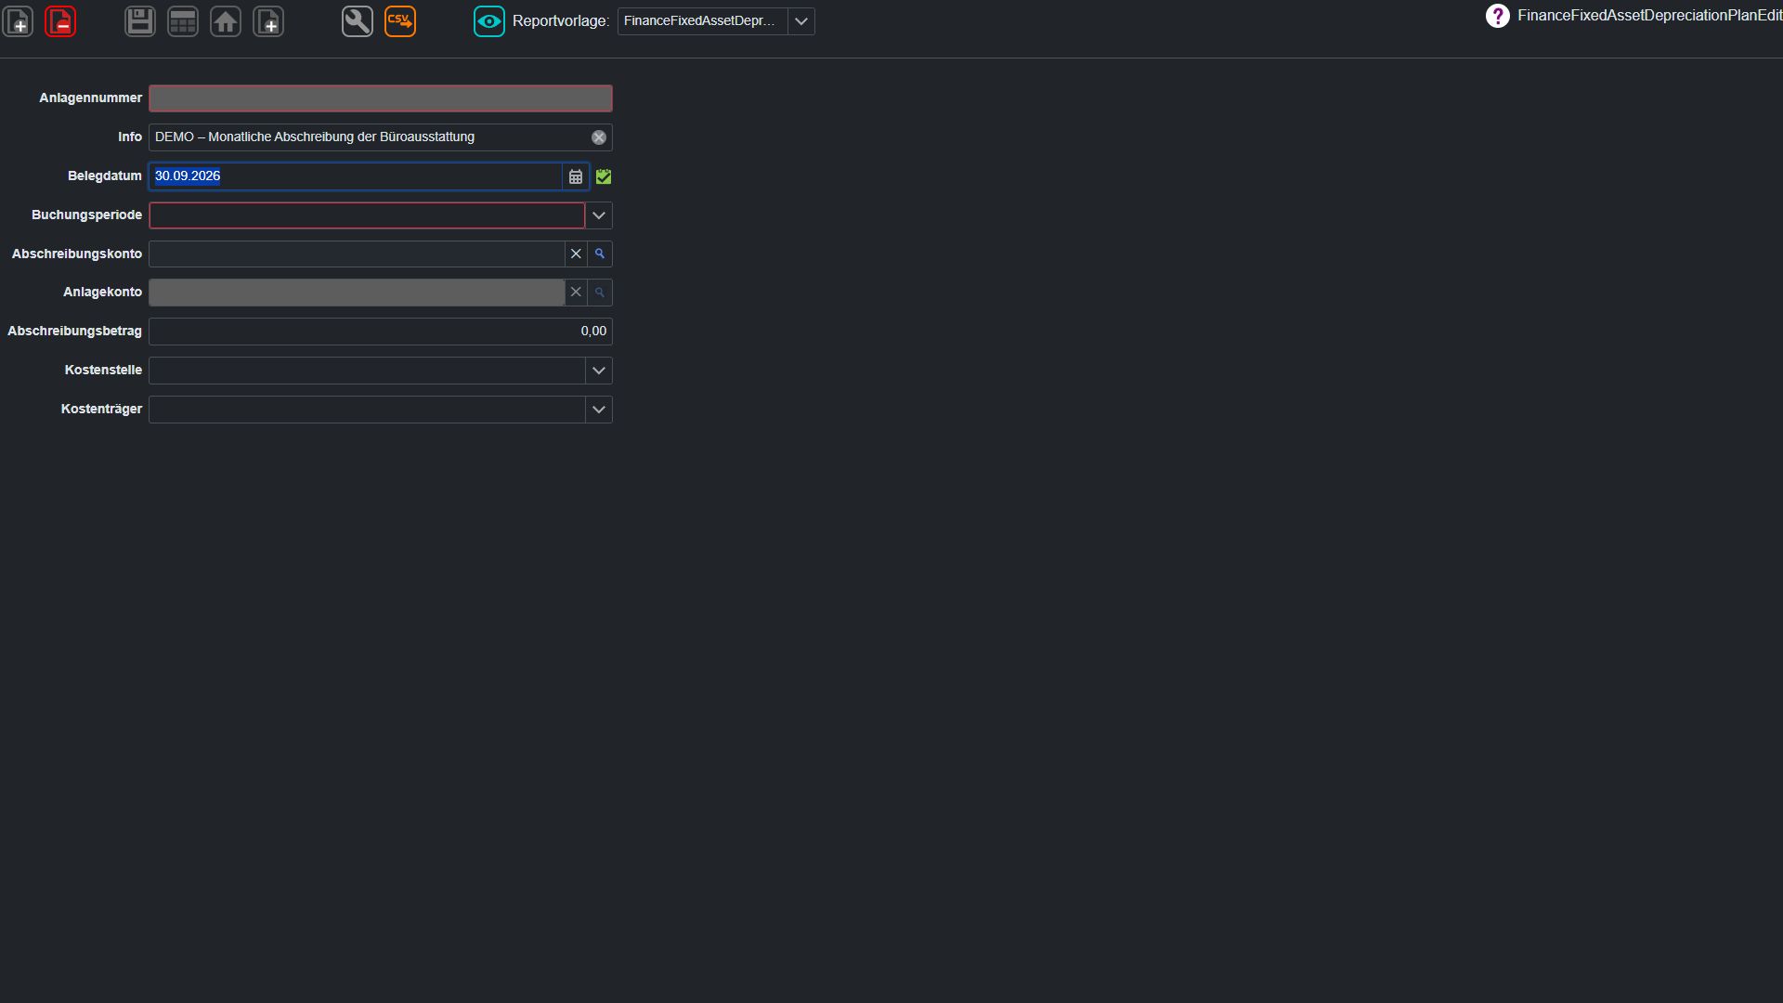This screenshot has width=1783, height=1003.
Task: Click the Reportvorlage label
Action: 560,21
